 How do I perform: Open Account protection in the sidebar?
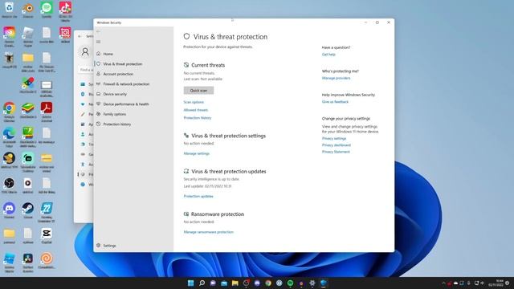[x=118, y=74]
